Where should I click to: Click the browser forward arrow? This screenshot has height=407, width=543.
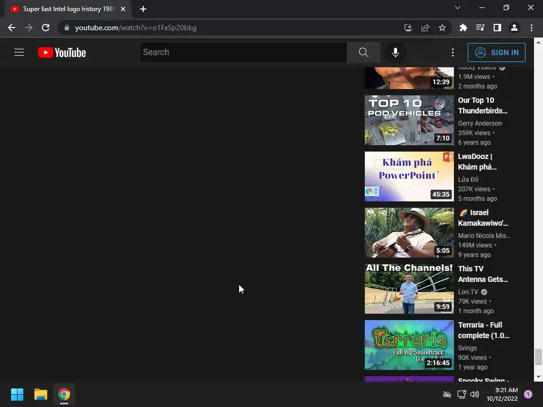click(29, 28)
